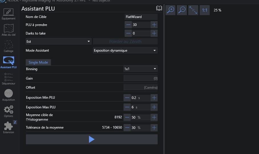Select the Single Mode tab
259x154 pixels.
point(38,62)
